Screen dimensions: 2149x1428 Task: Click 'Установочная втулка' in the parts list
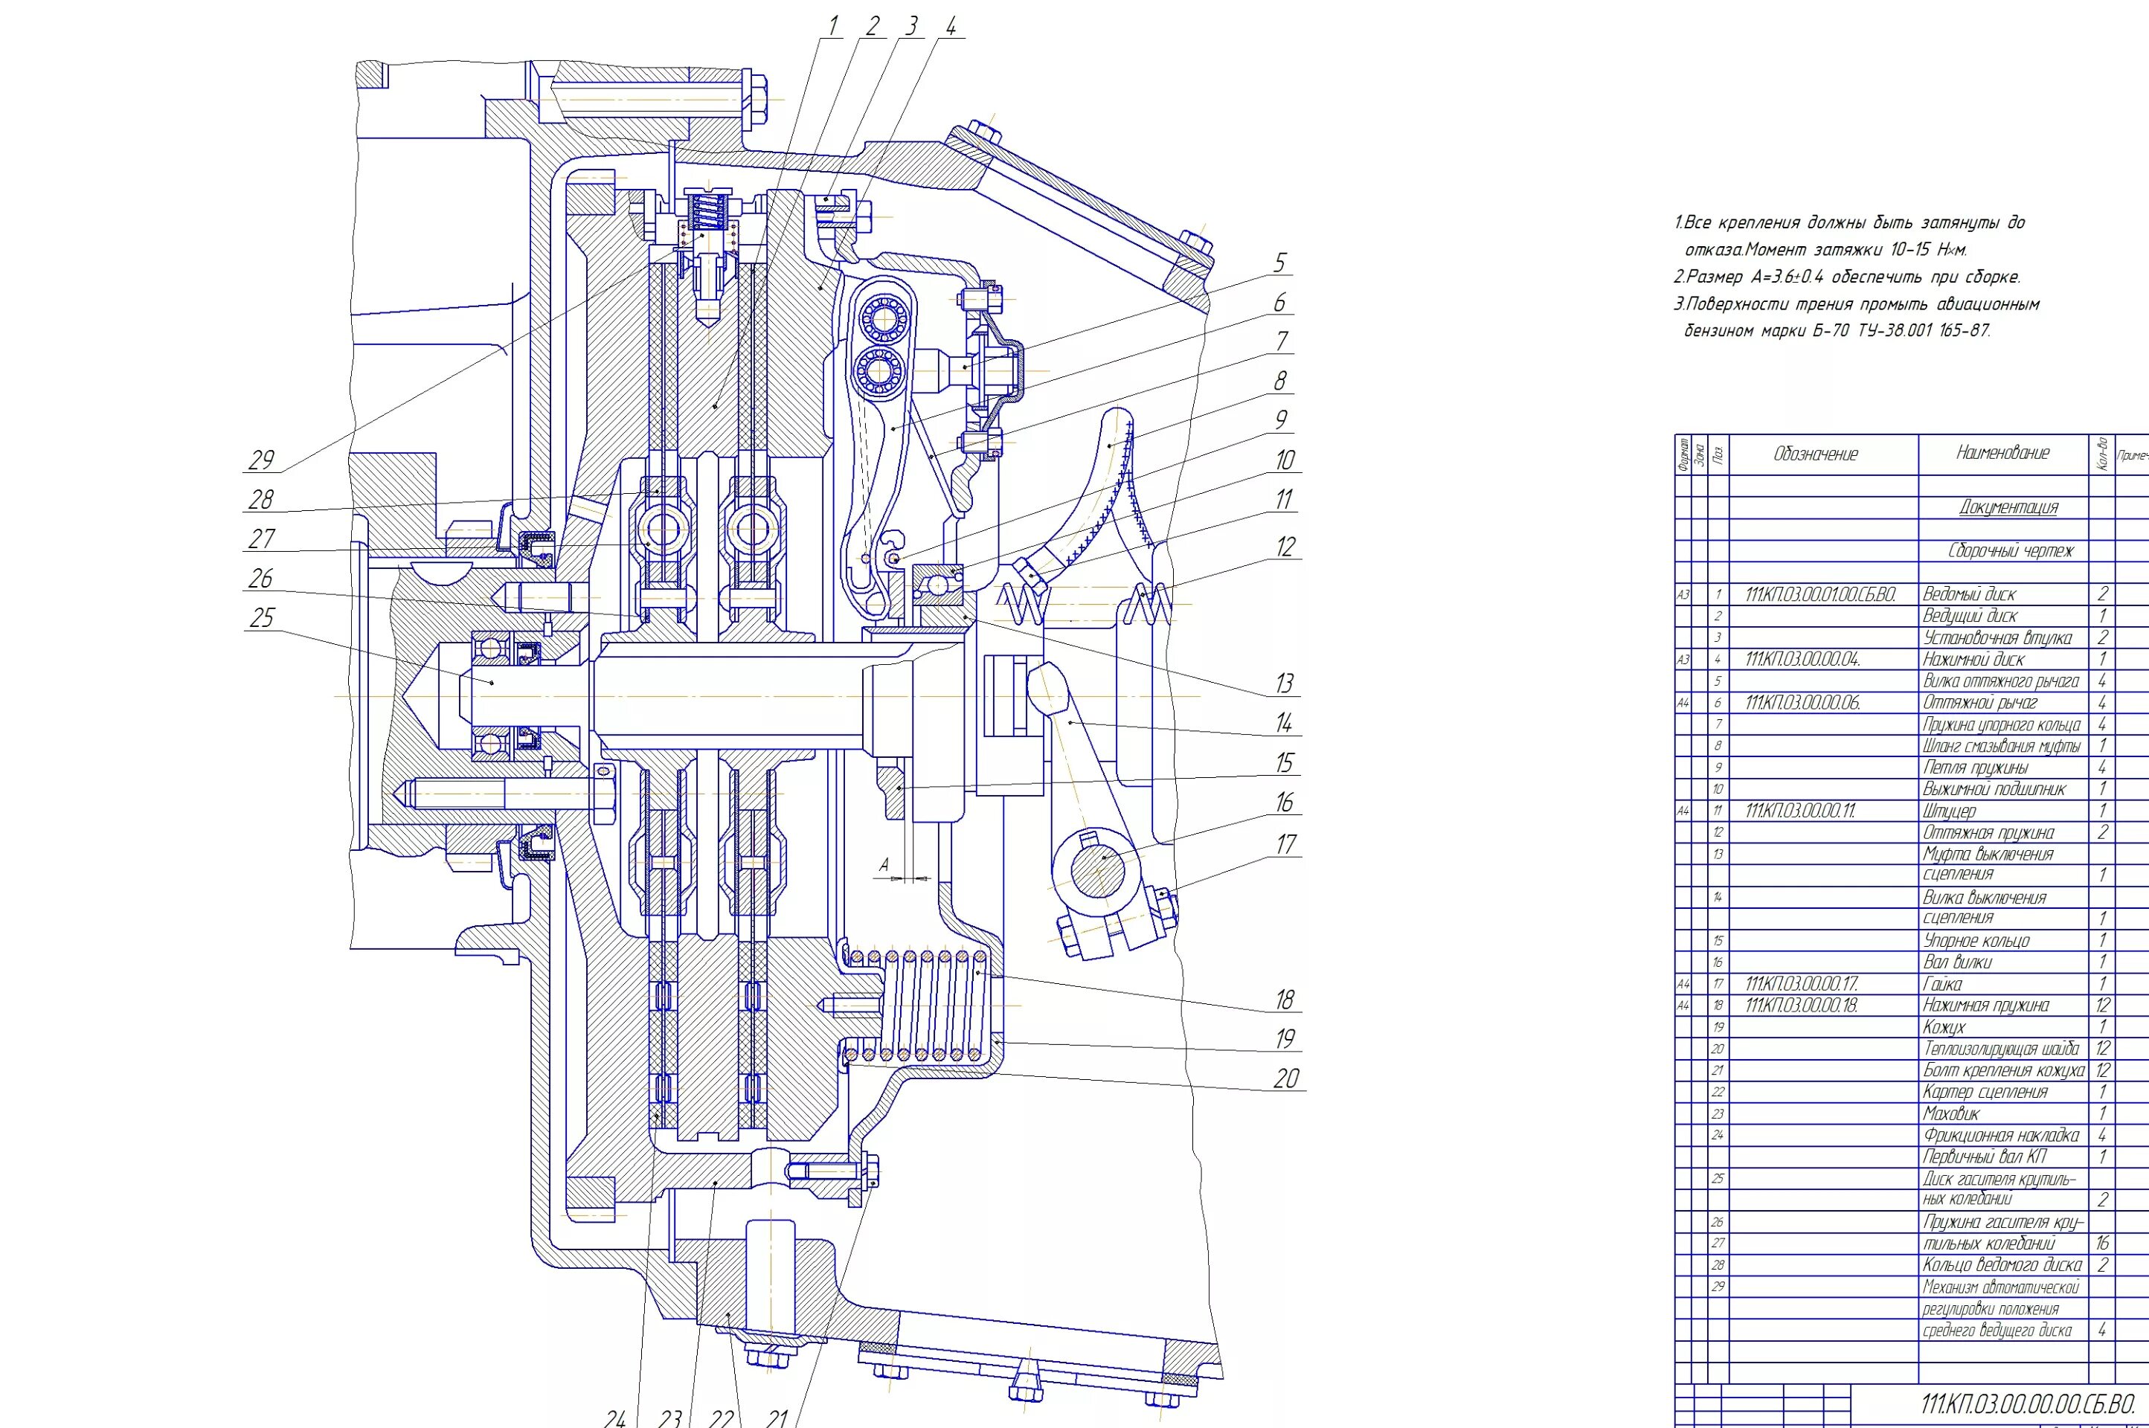tap(1998, 638)
